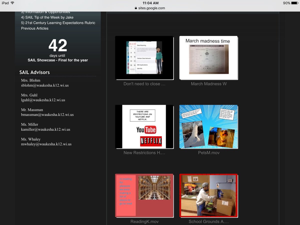Tap the 11:04 AM clock
The height and width of the screenshot is (225, 300).
click(x=150, y=3)
